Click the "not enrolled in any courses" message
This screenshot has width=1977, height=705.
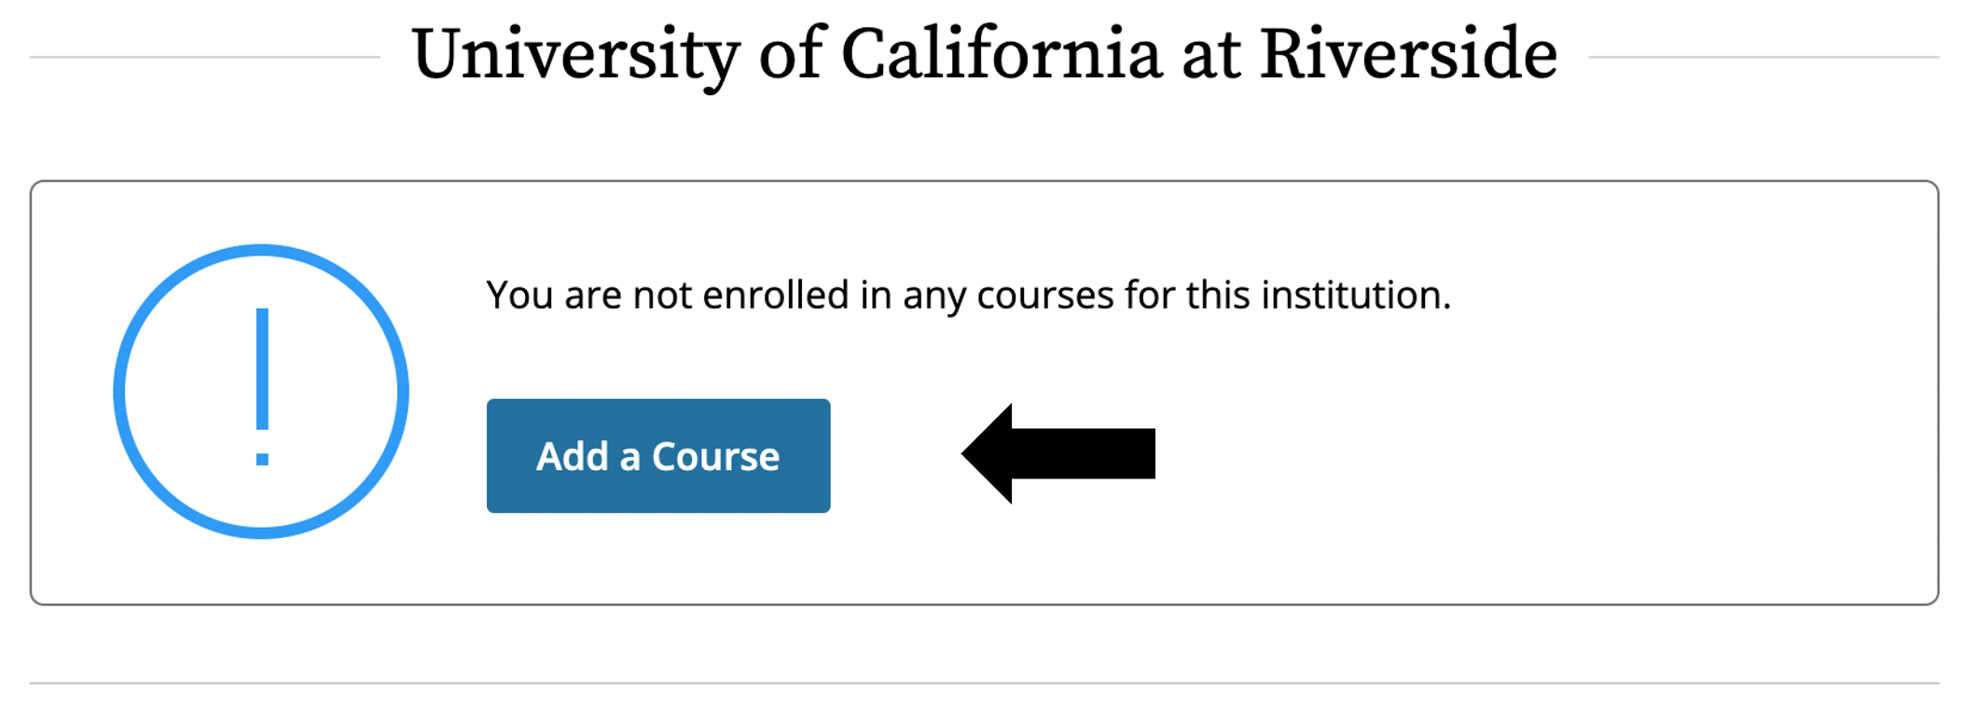[x=968, y=296]
